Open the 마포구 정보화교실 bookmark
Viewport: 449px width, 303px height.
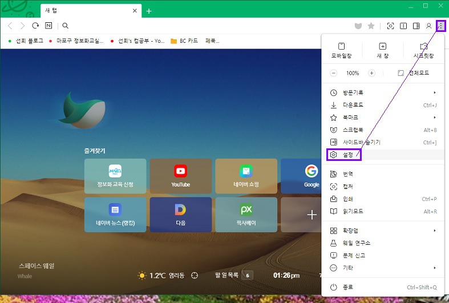(76, 41)
